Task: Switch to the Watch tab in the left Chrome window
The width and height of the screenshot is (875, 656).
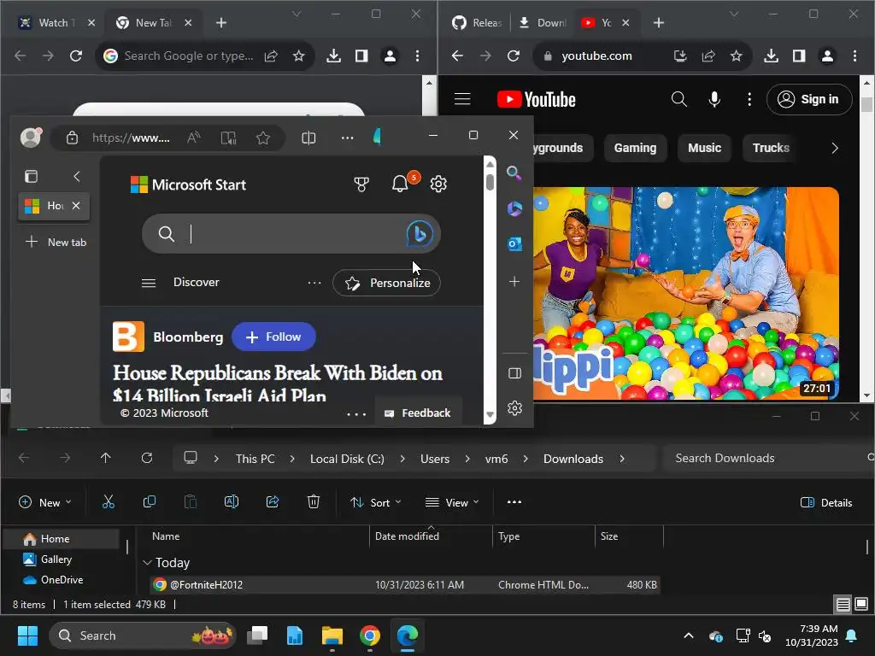Action: coord(49,23)
